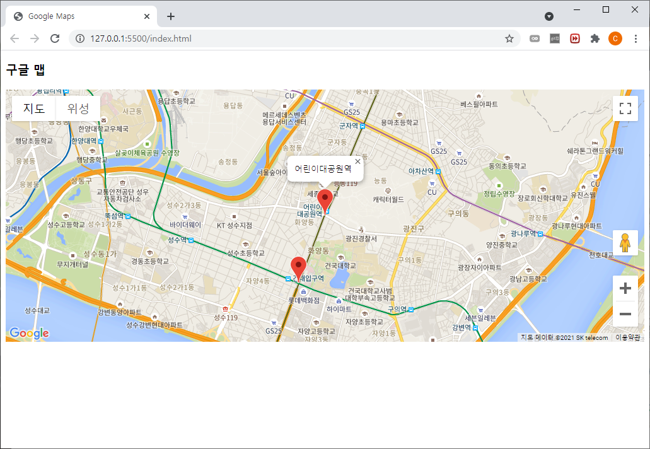Image resolution: width=650 pixels, height=449 pixels.
Task: Click the 구글 맵 page heading
Action: click(25, 69)
